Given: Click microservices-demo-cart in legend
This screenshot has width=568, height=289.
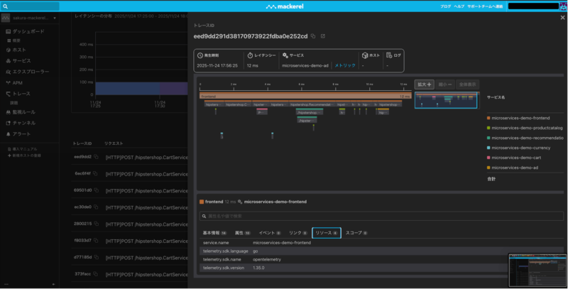Looking at the screenshot, I should [x=516, y=158].
